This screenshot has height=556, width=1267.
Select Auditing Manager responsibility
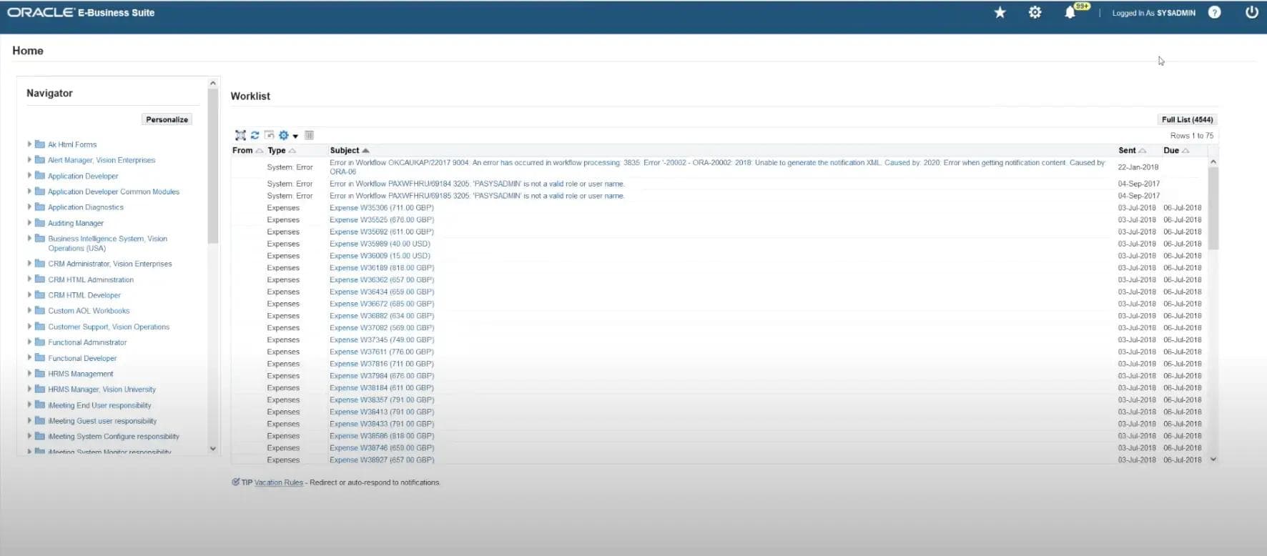tap(76, 223)
